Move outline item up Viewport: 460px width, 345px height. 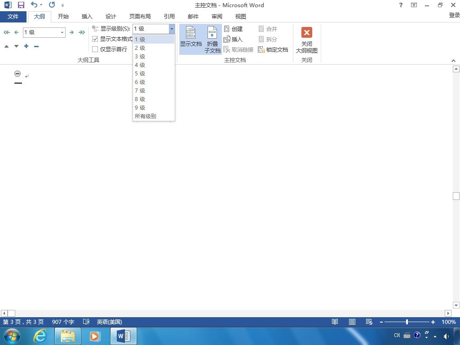(6, 46)
